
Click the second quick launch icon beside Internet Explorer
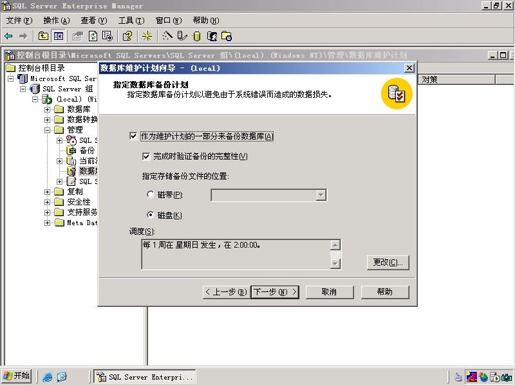click(x=62, y=377)
